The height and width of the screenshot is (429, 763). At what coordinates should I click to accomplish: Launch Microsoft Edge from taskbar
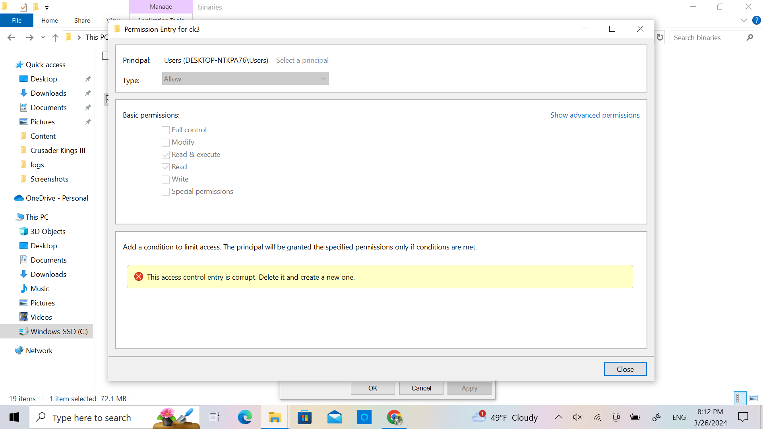[x=245, y=417]
